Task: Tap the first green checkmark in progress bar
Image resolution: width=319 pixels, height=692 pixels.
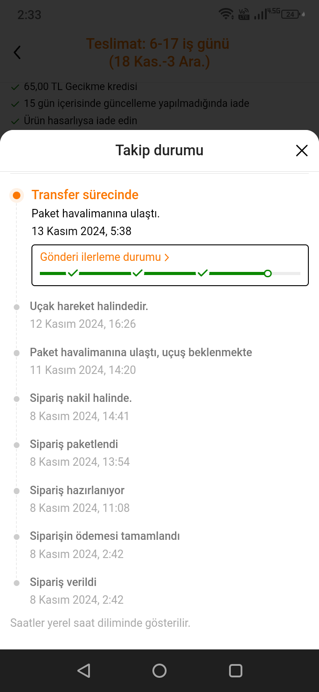Action: pos(73,273)
